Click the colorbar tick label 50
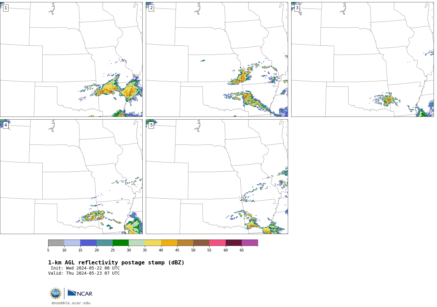Viewport: 437px width, 307px height. pos(193,250)
